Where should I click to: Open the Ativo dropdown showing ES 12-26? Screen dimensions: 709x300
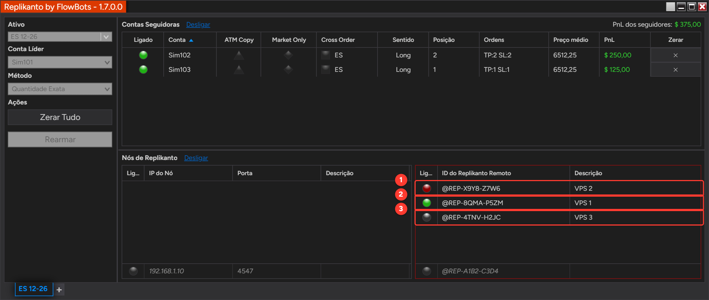[x=60, y=37]
